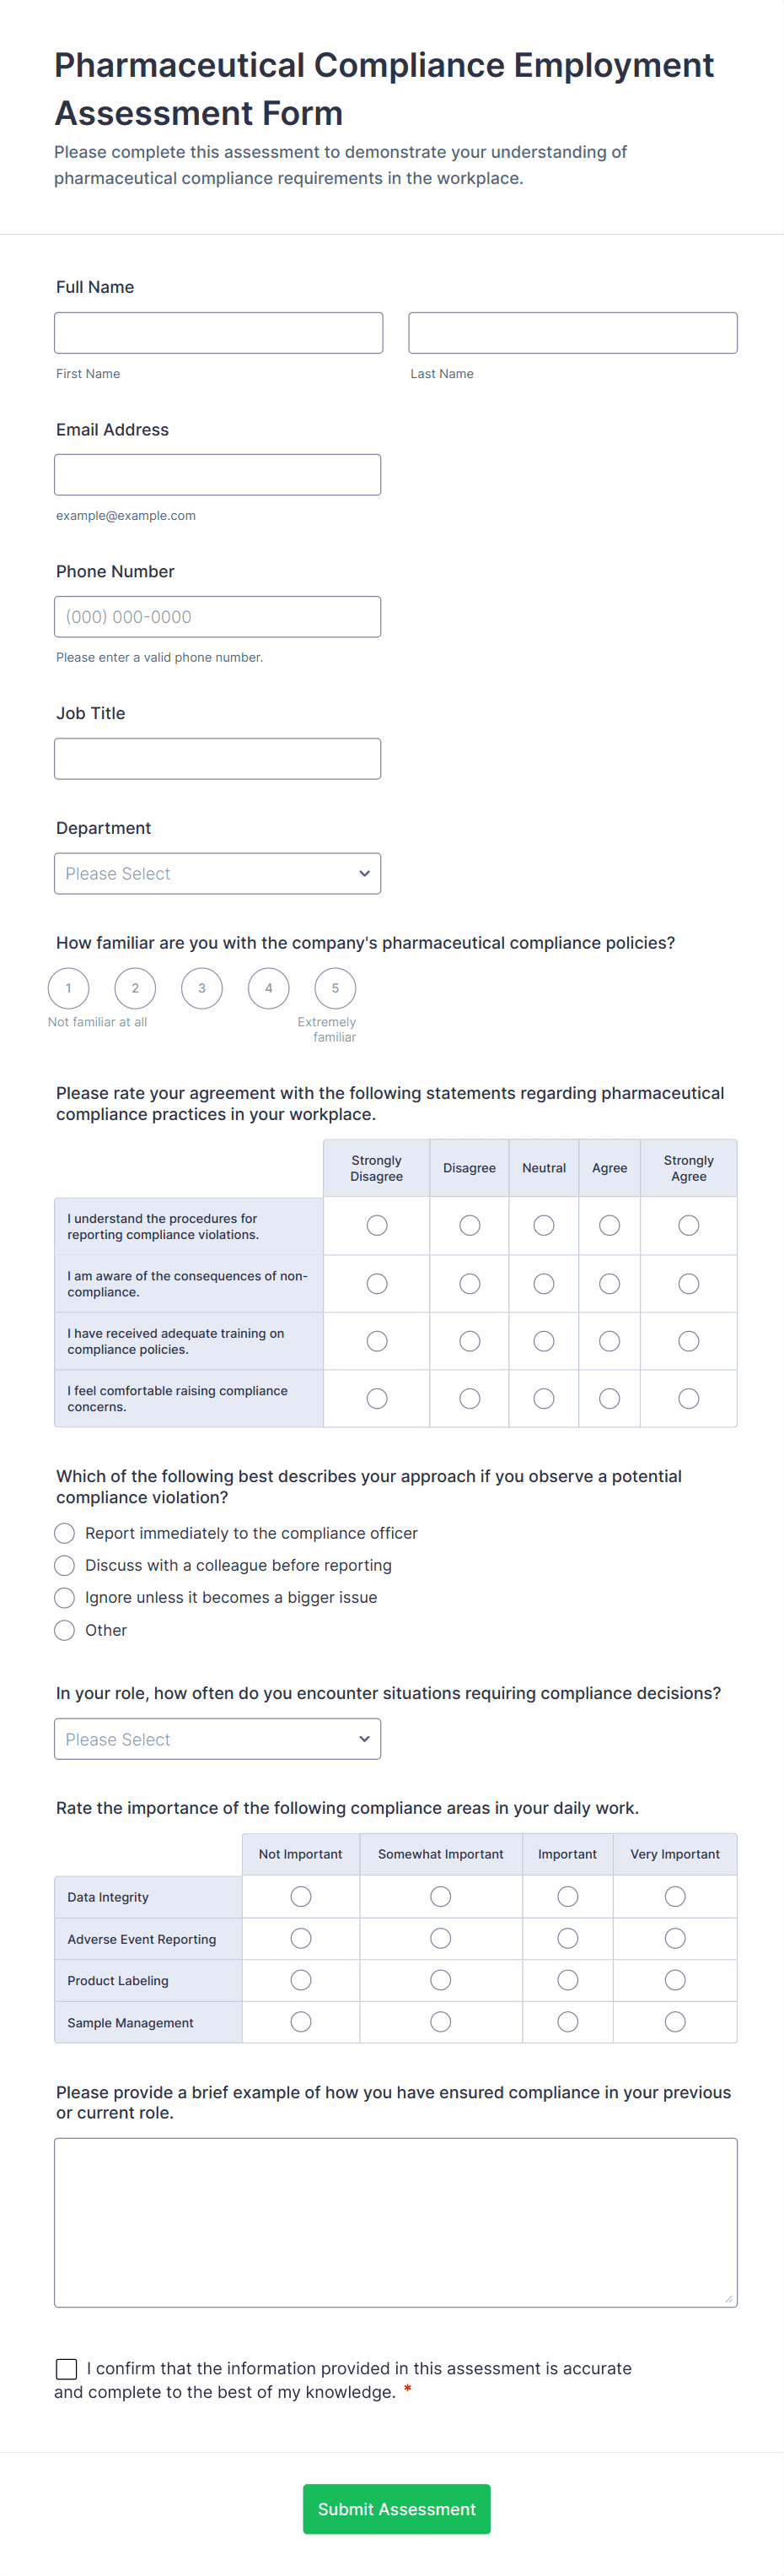Screen dimensions: 784x2576
Task: Select familiarity rating 1
Action: (x=68, y=988)
